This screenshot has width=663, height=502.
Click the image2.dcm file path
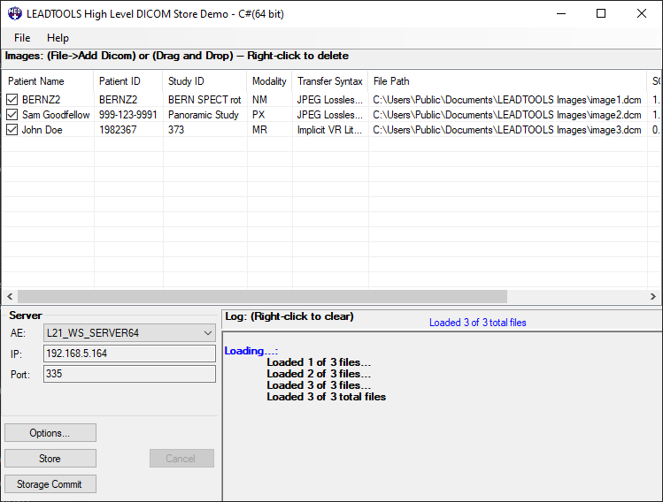[x=507, y=115]
